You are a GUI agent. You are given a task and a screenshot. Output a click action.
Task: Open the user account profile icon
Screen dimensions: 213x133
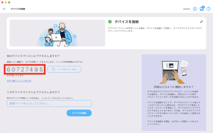(x=195, y=9)
